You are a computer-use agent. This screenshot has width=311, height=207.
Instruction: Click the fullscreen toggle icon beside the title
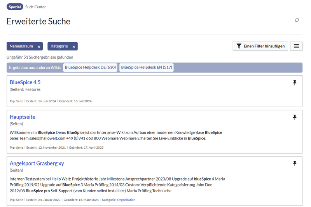297,20
